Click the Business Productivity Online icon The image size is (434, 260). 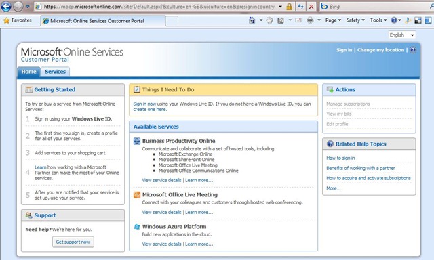(137, 141)
